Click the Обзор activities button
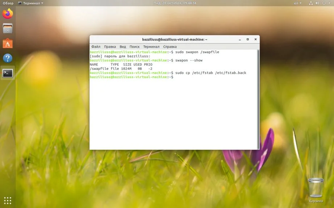The height and width of the screenshot is (208, 334). tap(8, 3)
